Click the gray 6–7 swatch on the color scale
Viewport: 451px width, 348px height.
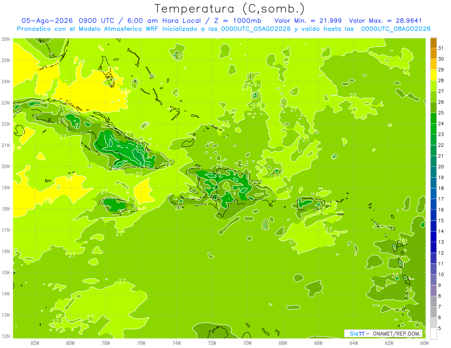pos(433,312)
